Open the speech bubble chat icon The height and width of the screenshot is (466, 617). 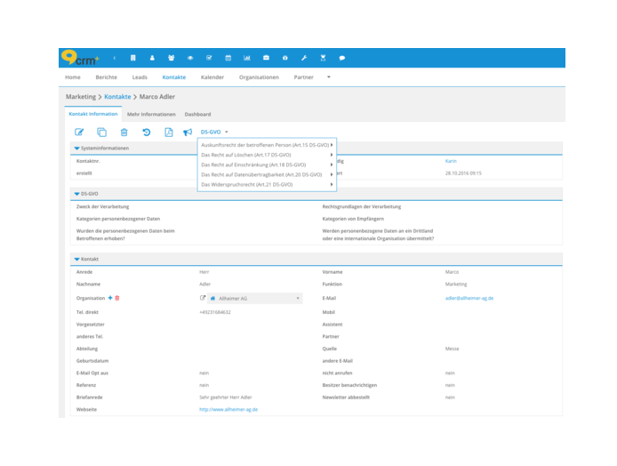point(342,58)
